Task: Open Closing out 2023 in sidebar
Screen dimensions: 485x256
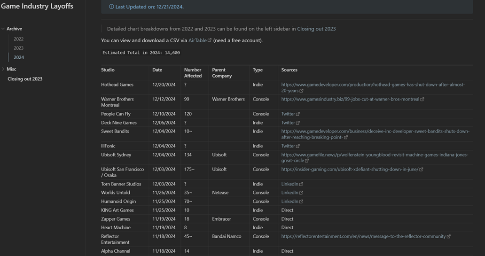Action: point(25,79)
